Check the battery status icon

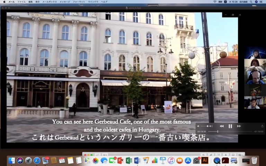pos(220,2)
